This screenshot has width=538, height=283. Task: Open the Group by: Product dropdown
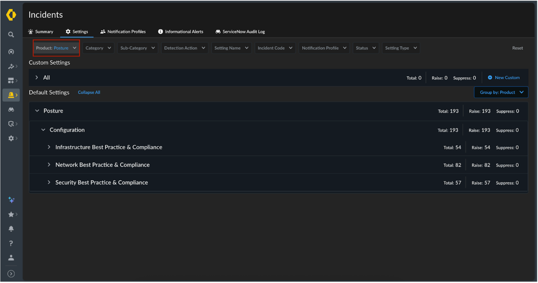click(501, 93)
